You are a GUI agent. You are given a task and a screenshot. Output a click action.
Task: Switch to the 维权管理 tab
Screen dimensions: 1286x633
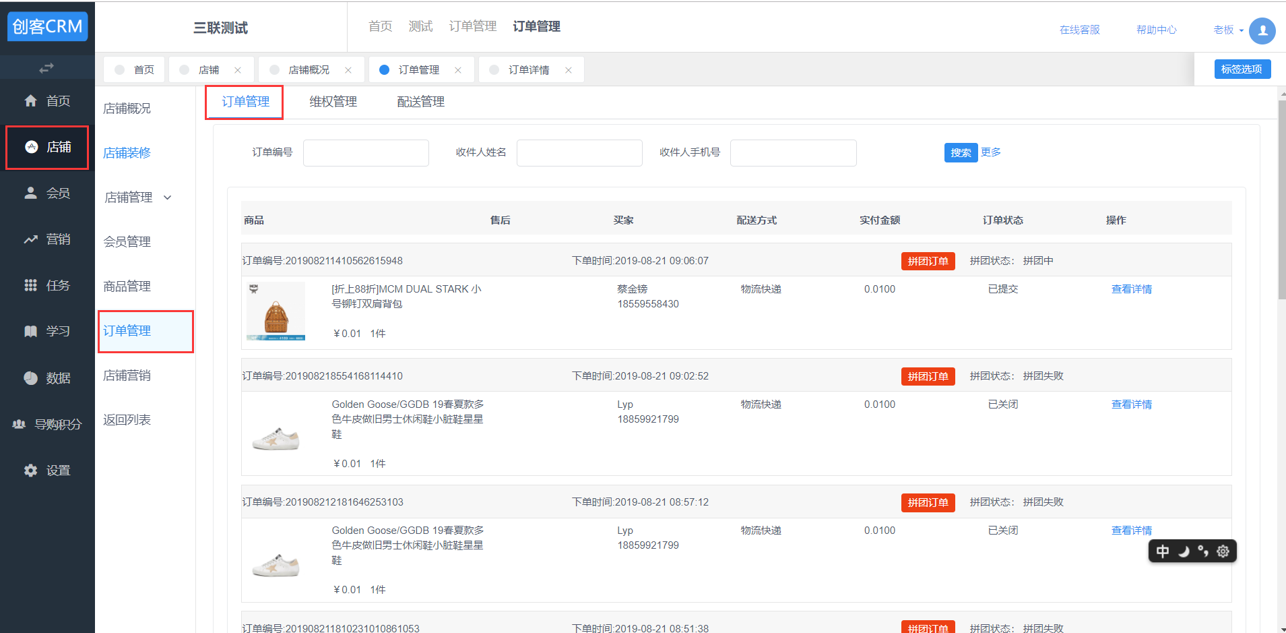(333, 102)
